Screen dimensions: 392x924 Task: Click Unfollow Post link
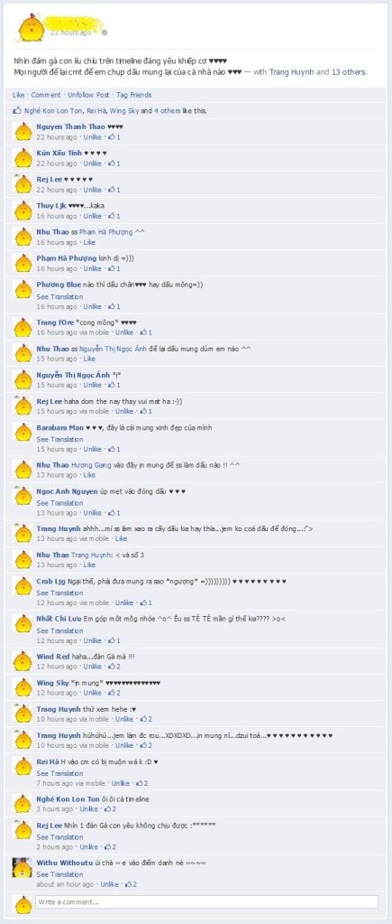(88, 95)
